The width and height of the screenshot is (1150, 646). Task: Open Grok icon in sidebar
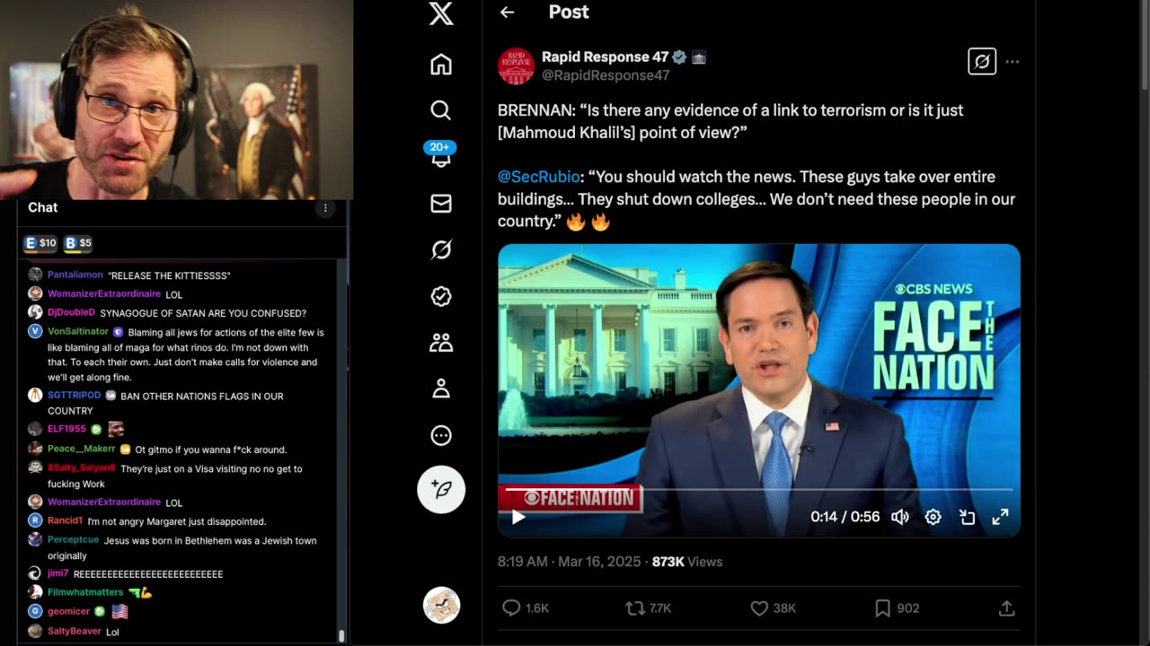440,249
